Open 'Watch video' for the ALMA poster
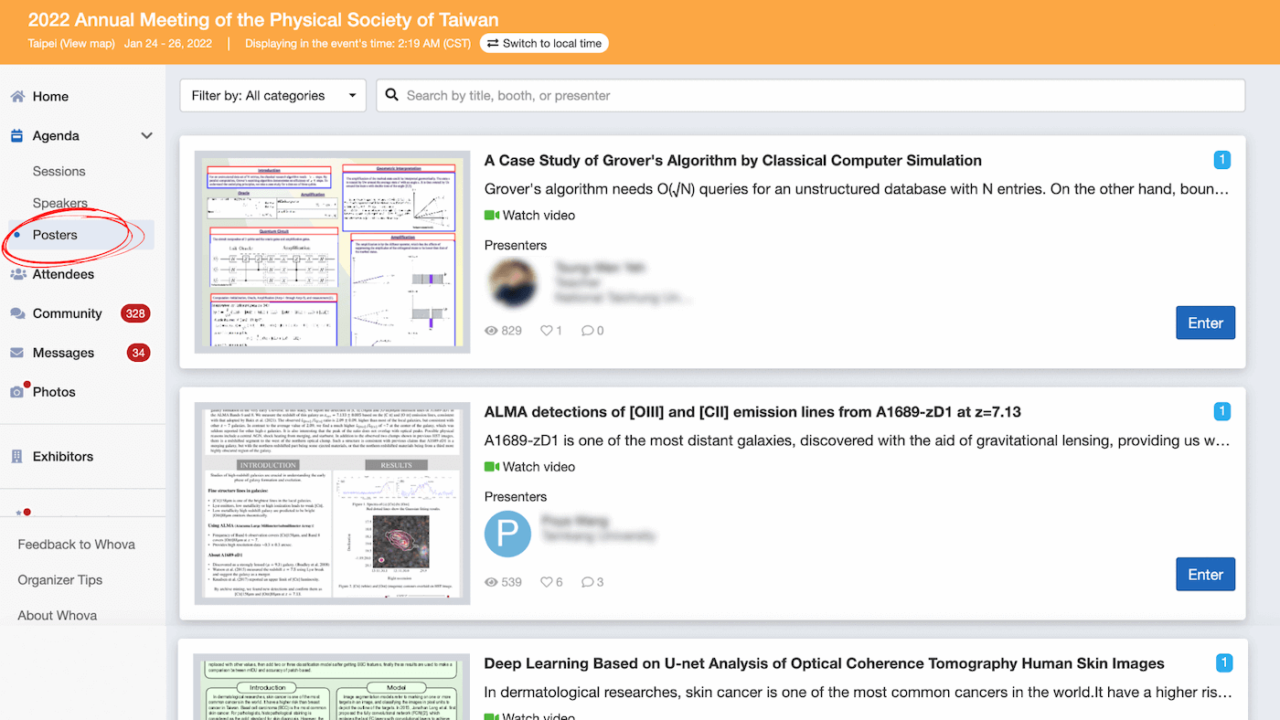Screen dimensions: 1280x720 tap(529, 466)
